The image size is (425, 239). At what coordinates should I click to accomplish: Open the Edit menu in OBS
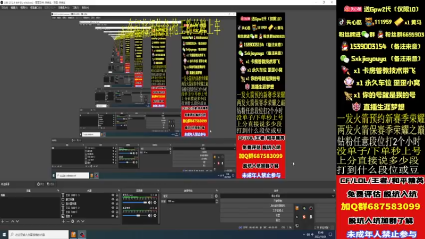pyautogui.click(x=14, y=8)
